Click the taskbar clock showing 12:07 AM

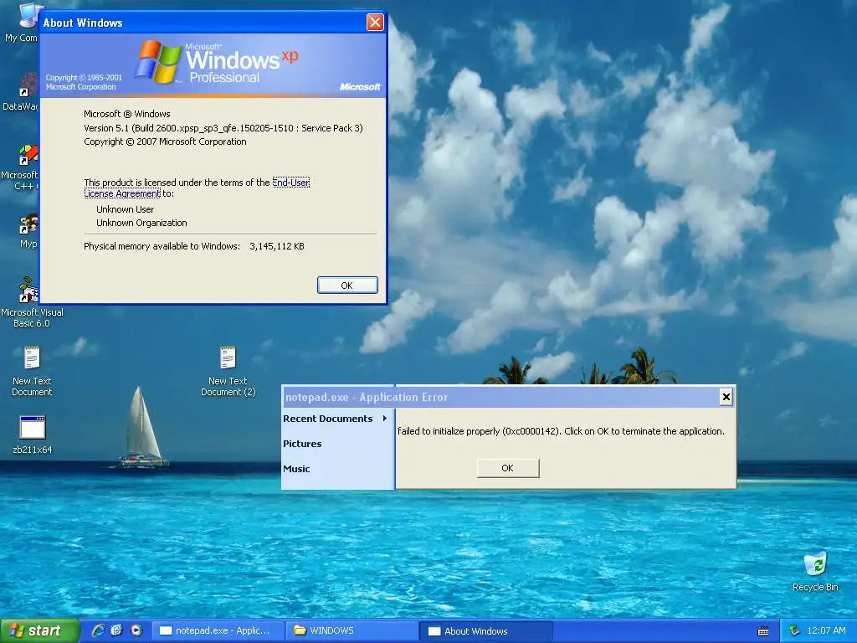click(x=826, y=630)
